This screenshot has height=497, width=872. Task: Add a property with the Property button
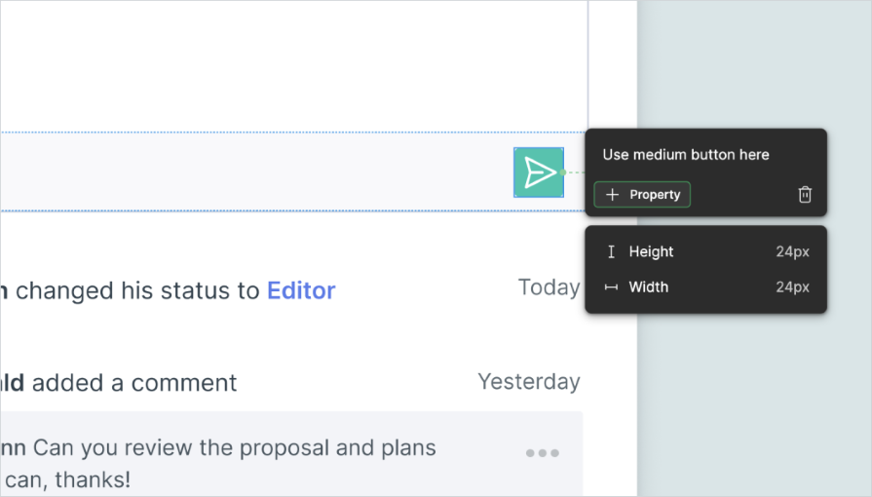[643, 195]
